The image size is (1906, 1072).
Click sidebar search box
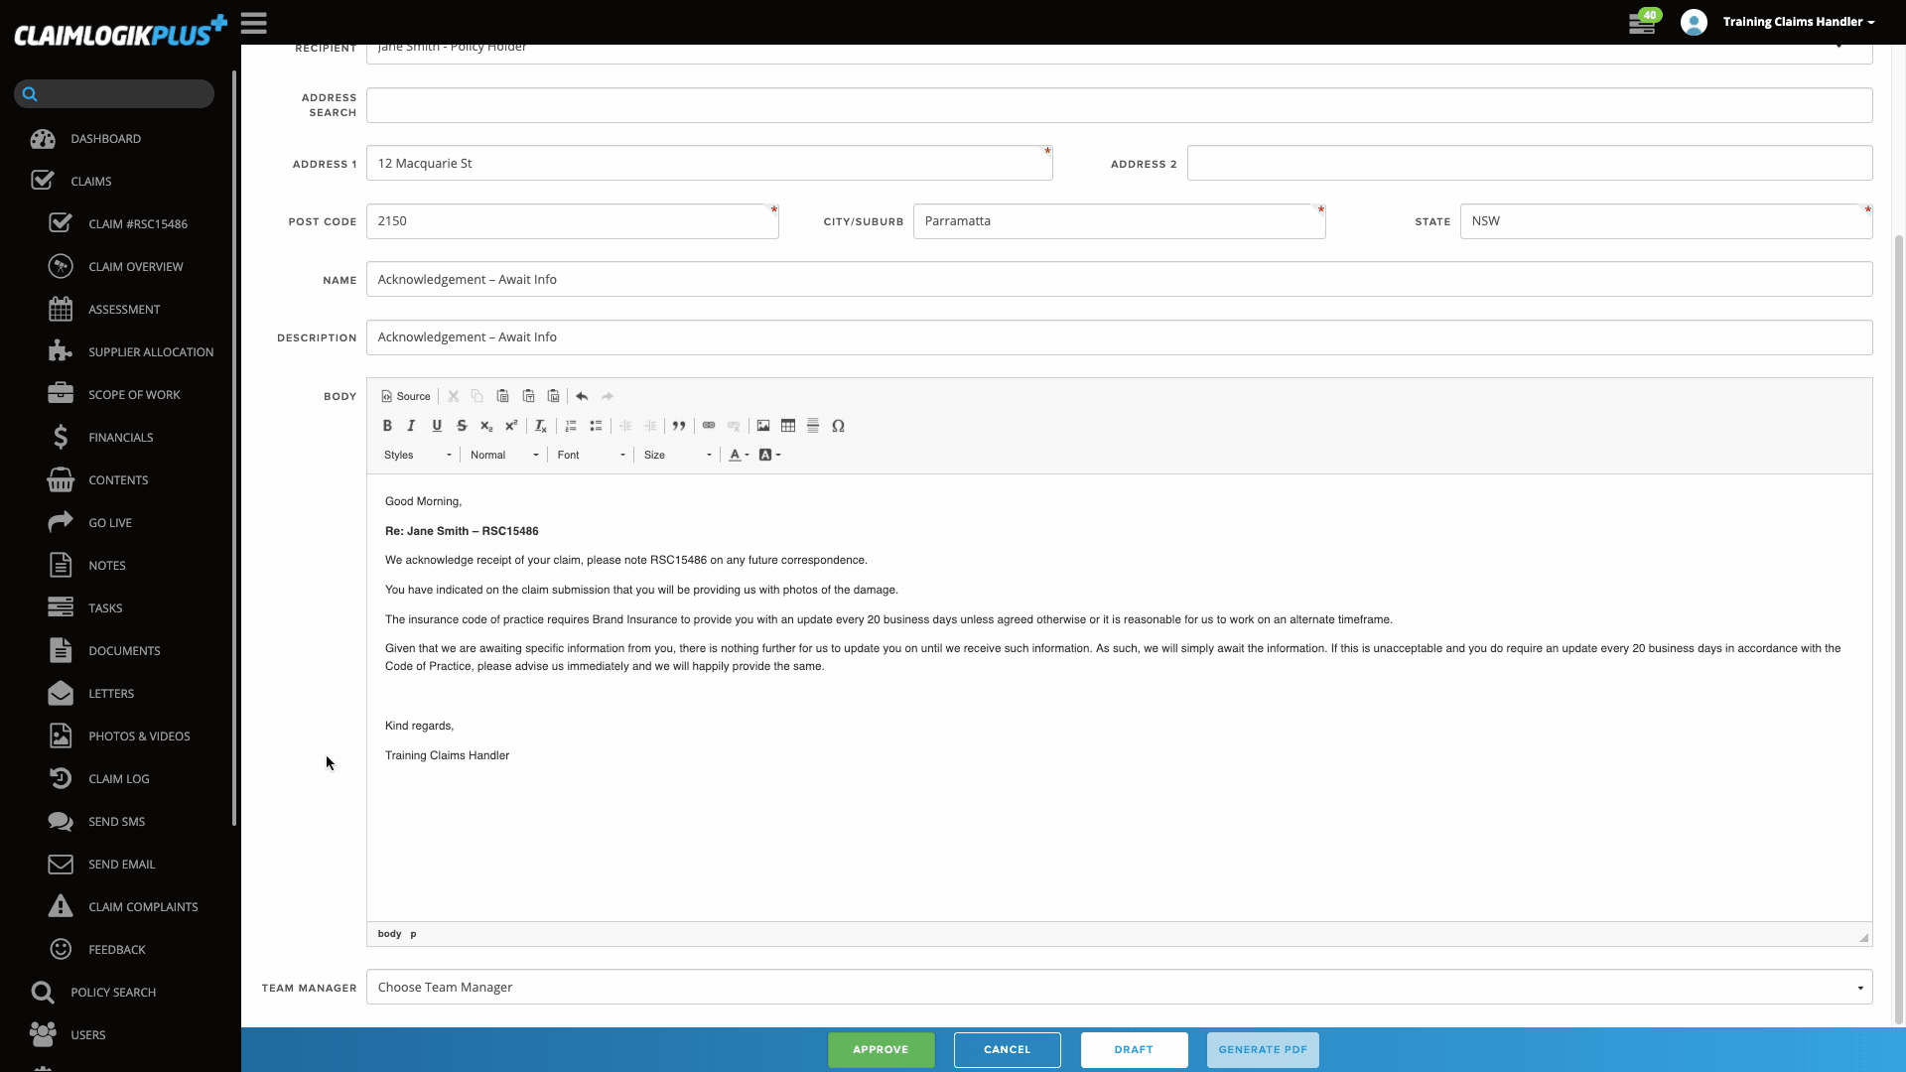pos(114,94)
